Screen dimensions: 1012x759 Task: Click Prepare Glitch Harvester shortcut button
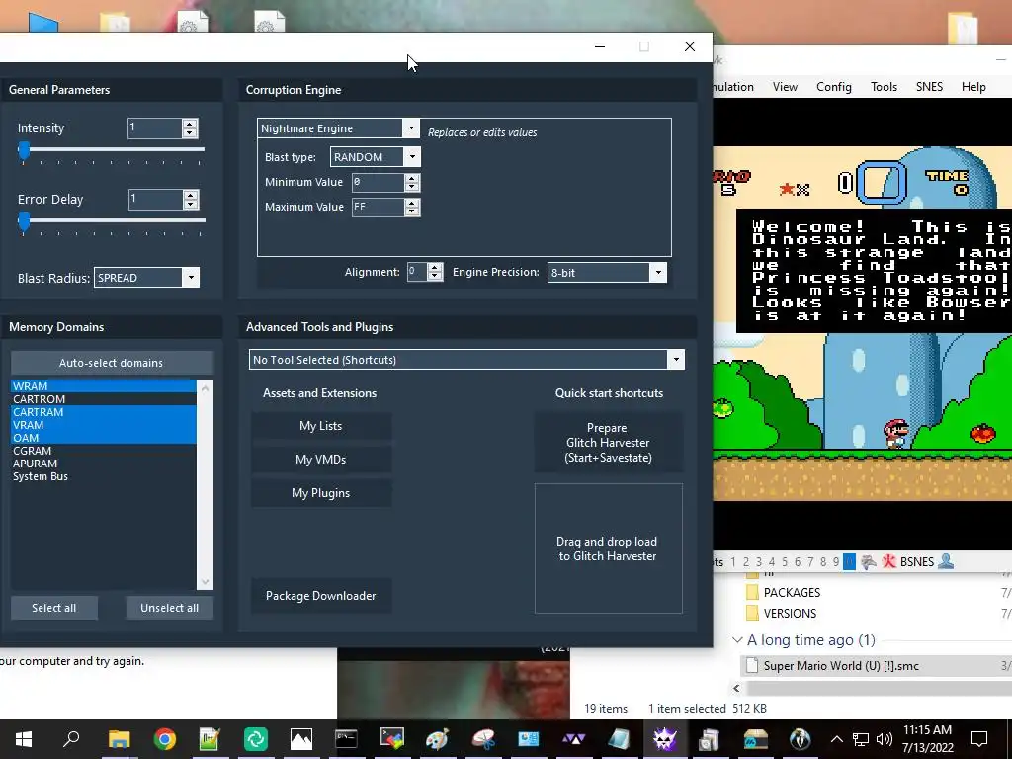(x=608, y=443)
